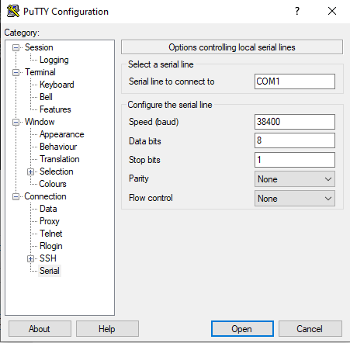Expand the Selection tree node
This screenshot has width=350, height=343.
pos(30,171)
